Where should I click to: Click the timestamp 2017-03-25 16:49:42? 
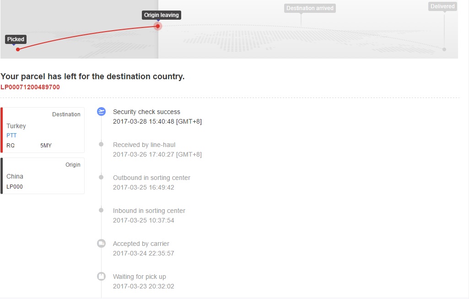pyautogui.click(x=144, y=187)
